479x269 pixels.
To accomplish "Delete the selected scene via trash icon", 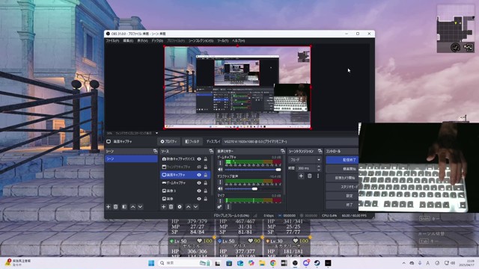I will (x=116, y=207).
